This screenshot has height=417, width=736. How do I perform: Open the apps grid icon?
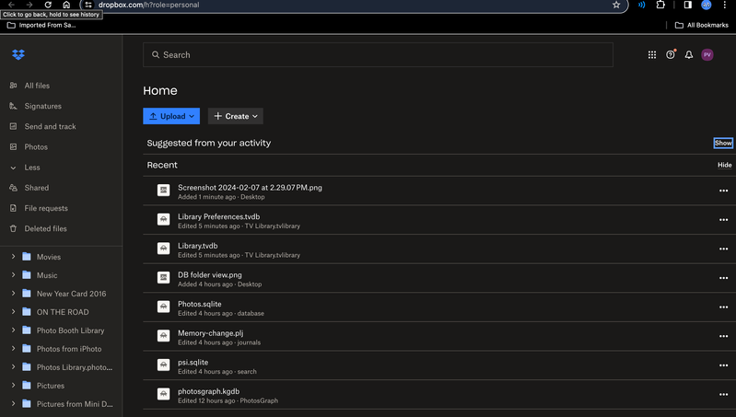click(x=652, y=55)
